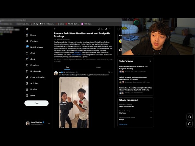Click the Post button
This screenshot has width=195, height=146.
click(37, 103)
